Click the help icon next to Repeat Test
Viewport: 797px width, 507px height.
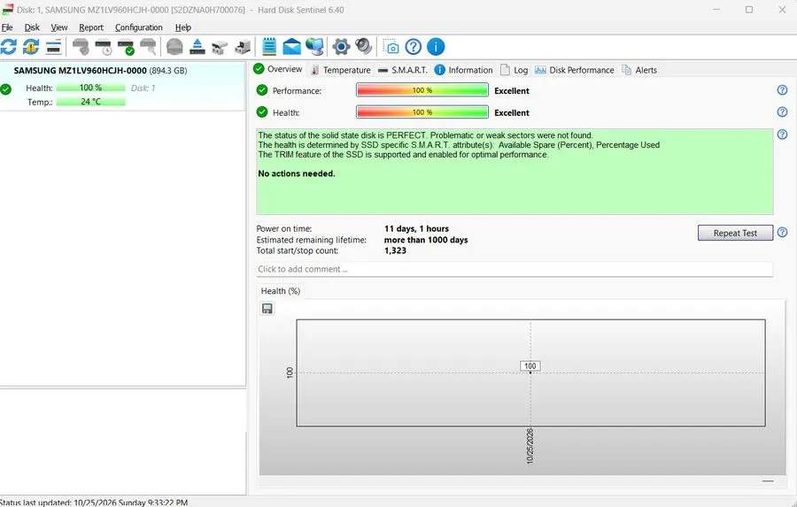click(782, 232)
